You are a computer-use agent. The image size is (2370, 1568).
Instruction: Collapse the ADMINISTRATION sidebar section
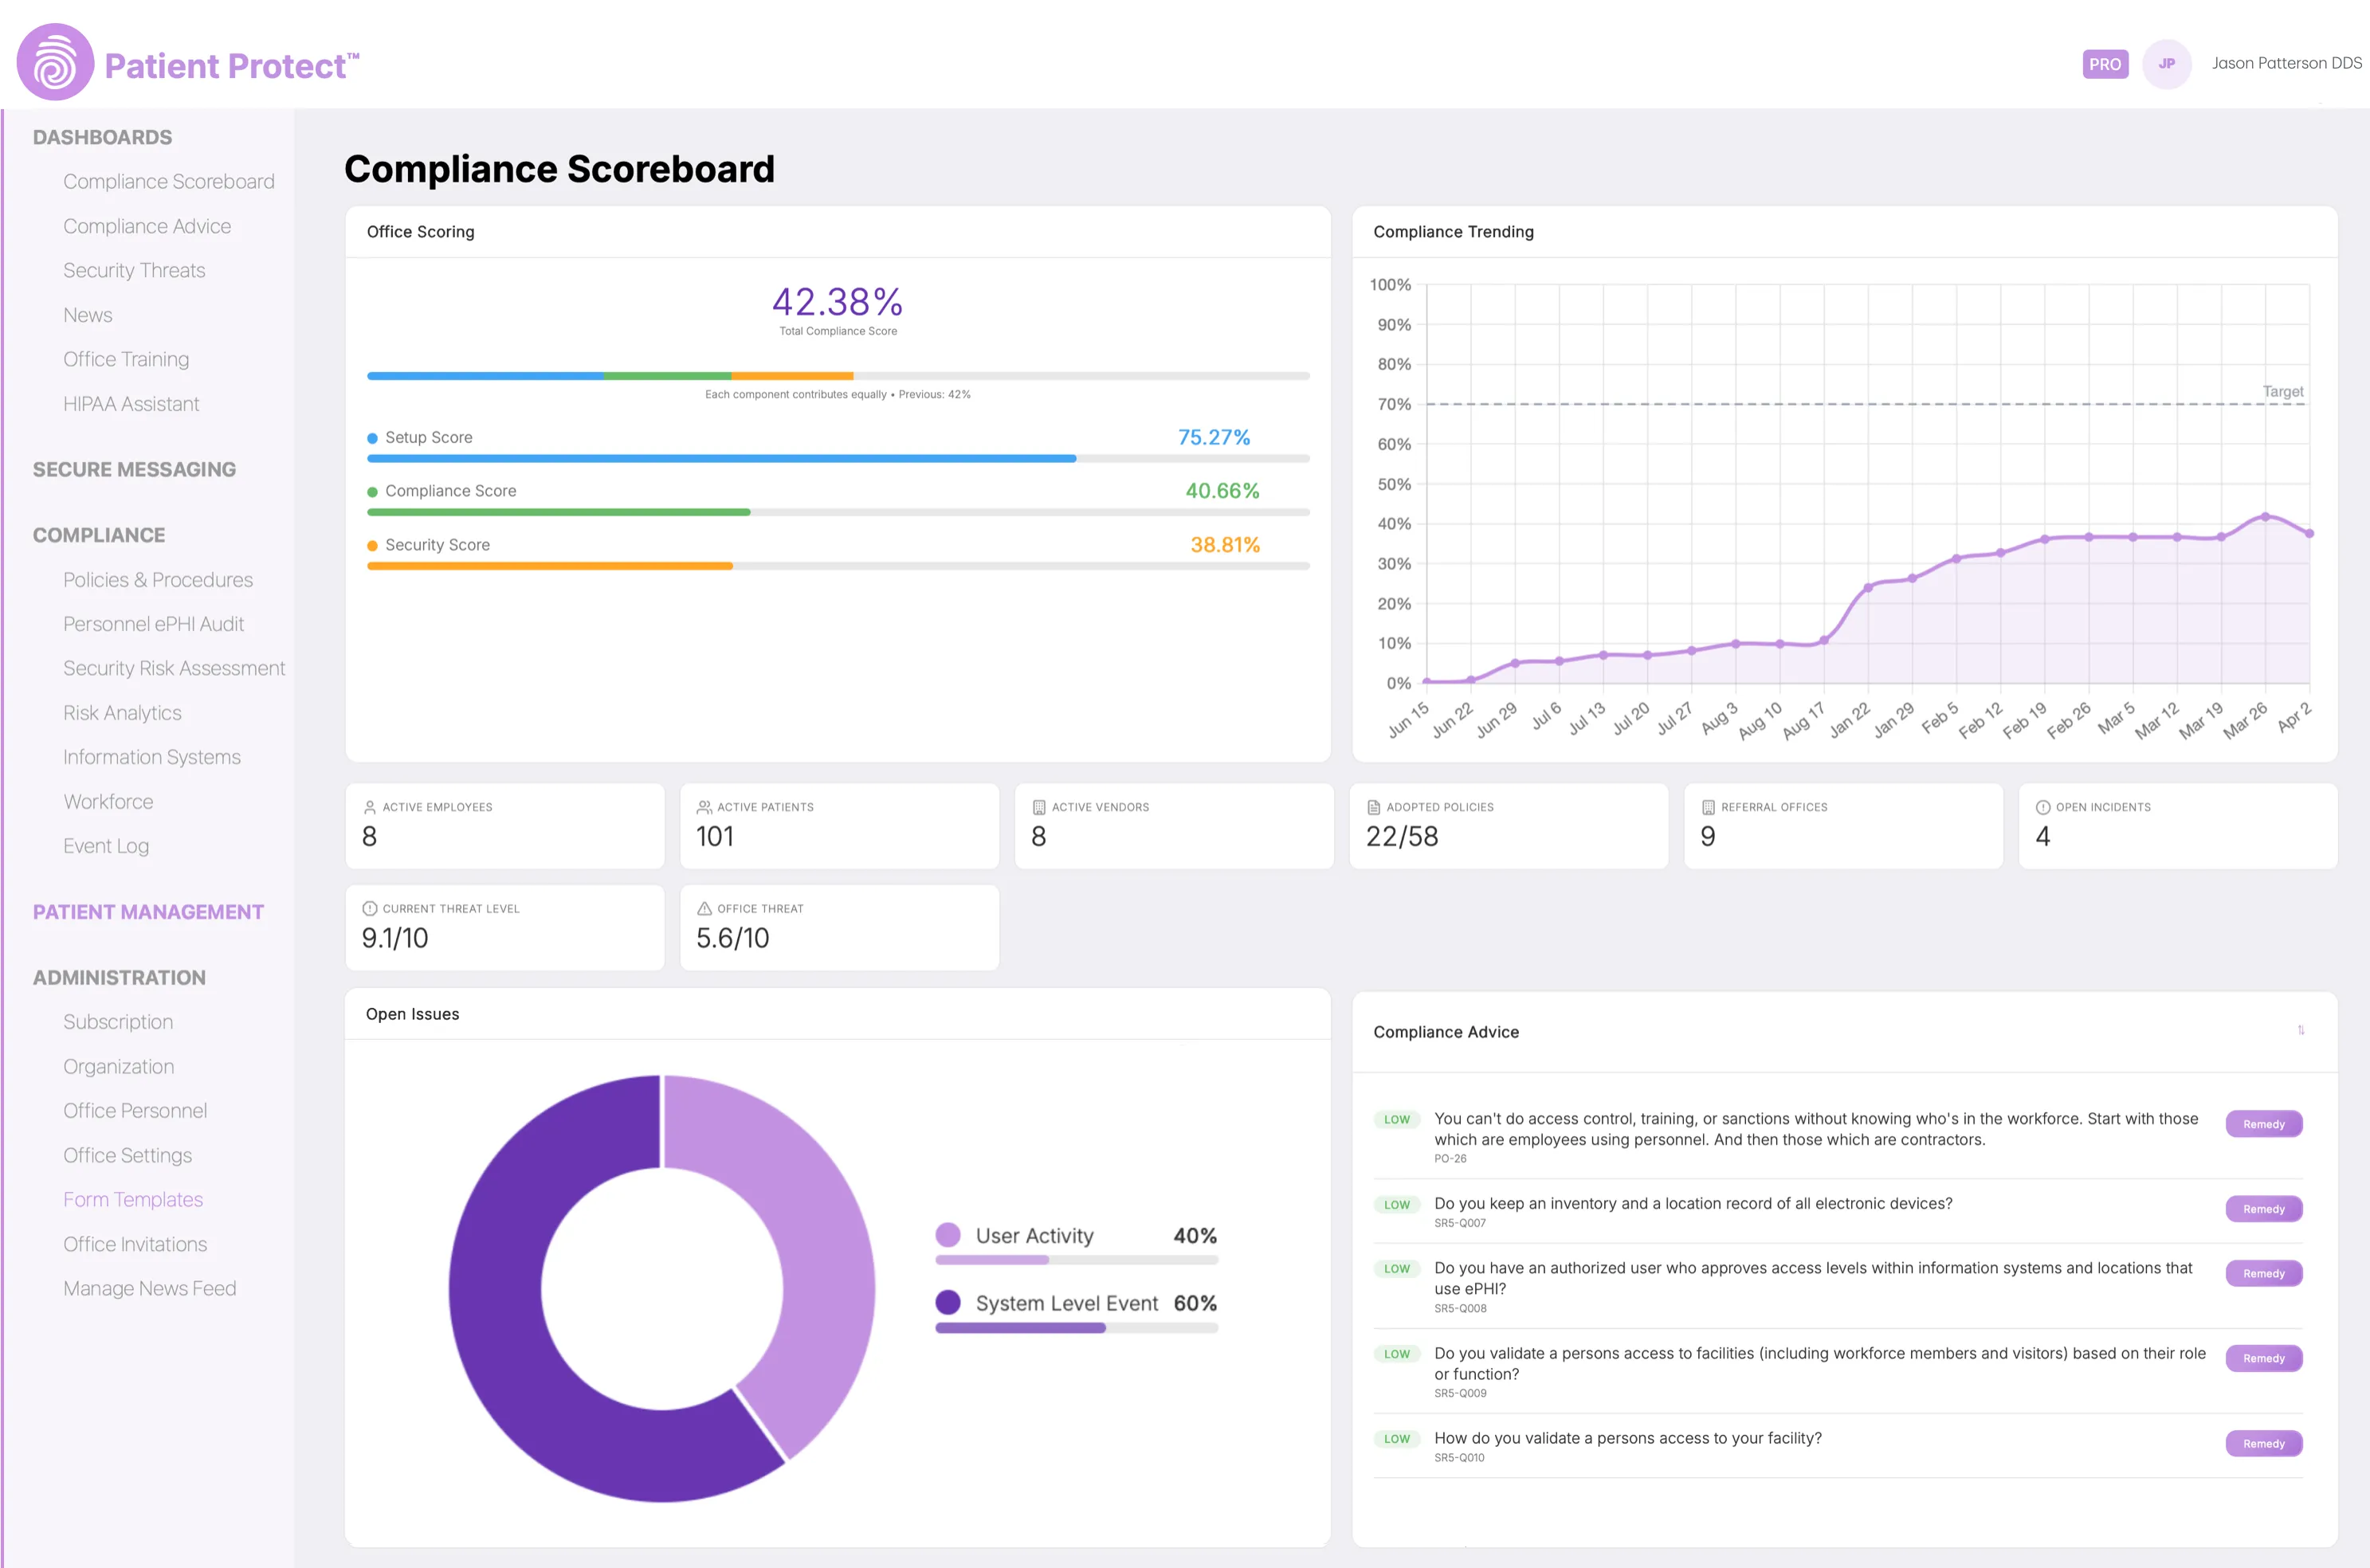pos(119,977)
